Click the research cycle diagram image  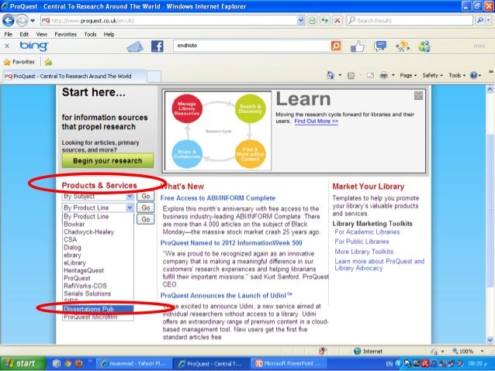(x=218, y=131)
